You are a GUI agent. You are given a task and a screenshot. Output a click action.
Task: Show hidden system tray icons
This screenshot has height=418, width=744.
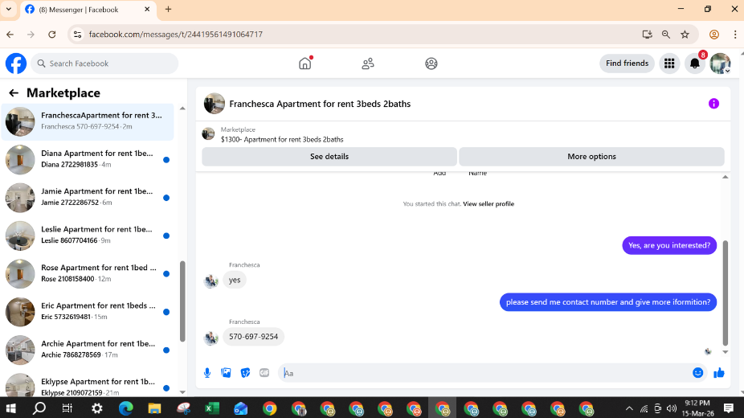(x=629, y=408)
